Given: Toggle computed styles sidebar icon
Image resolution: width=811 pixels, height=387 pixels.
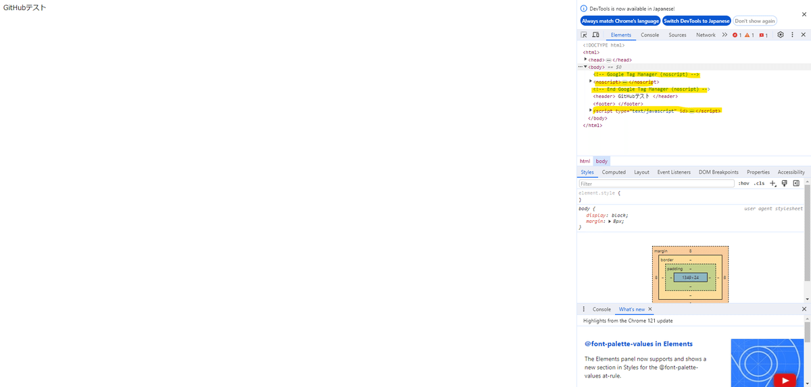Looking at the screenshot, I should [796, 183].
